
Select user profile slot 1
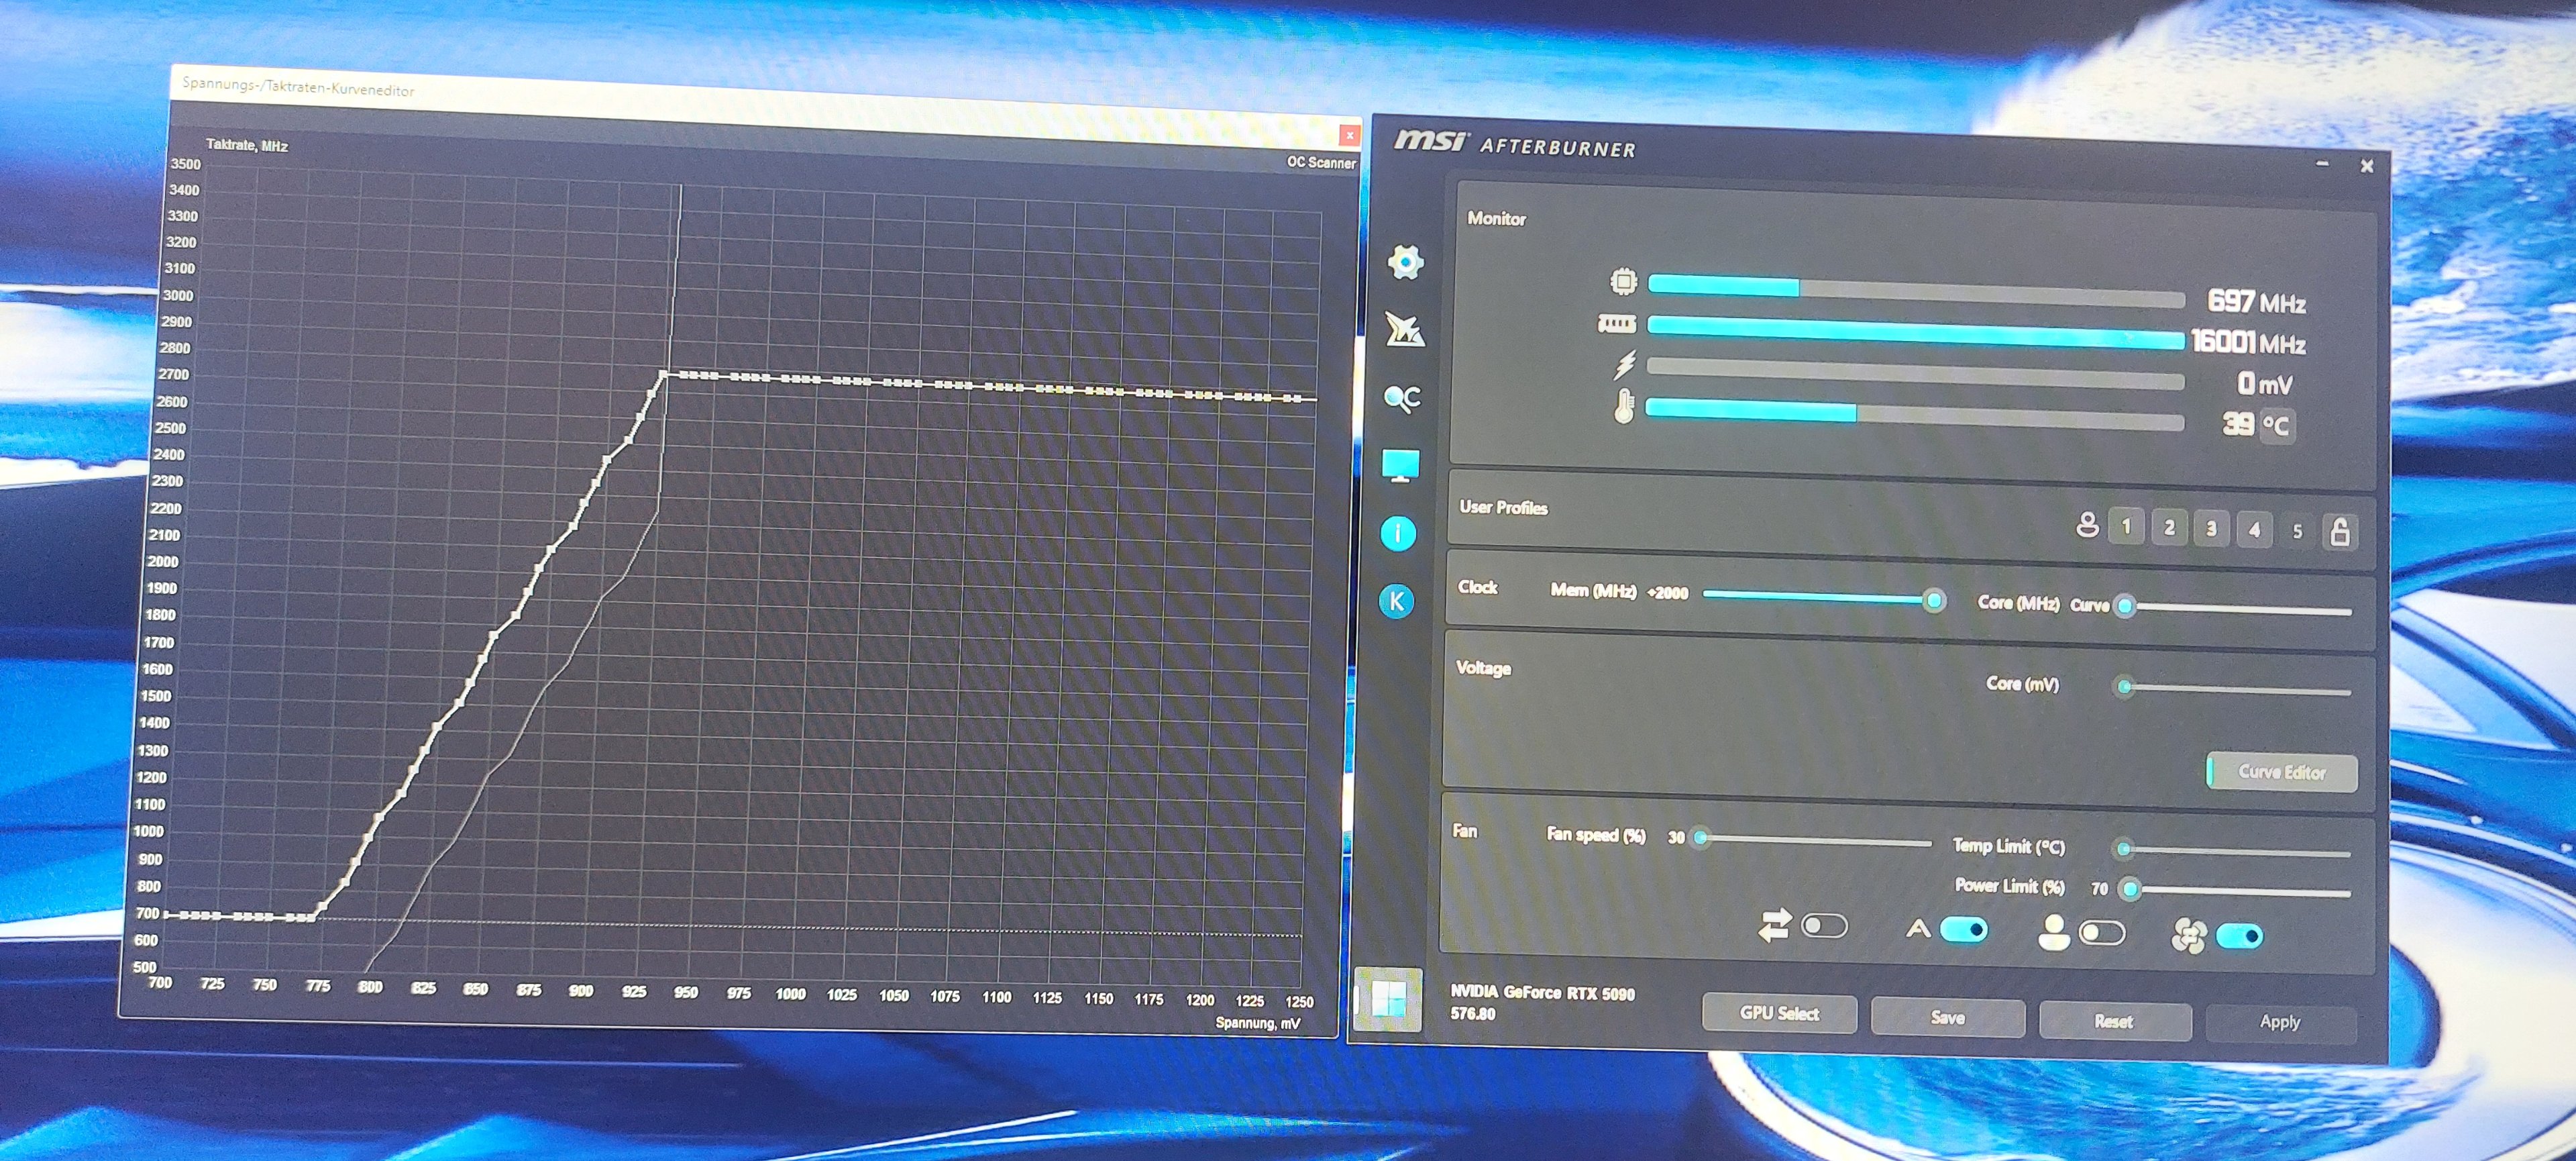[x=2127, y=526]
